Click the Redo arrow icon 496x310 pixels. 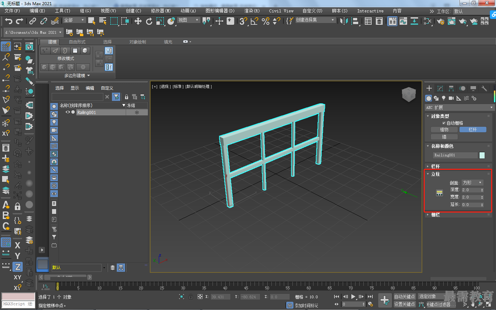[20, 21]
